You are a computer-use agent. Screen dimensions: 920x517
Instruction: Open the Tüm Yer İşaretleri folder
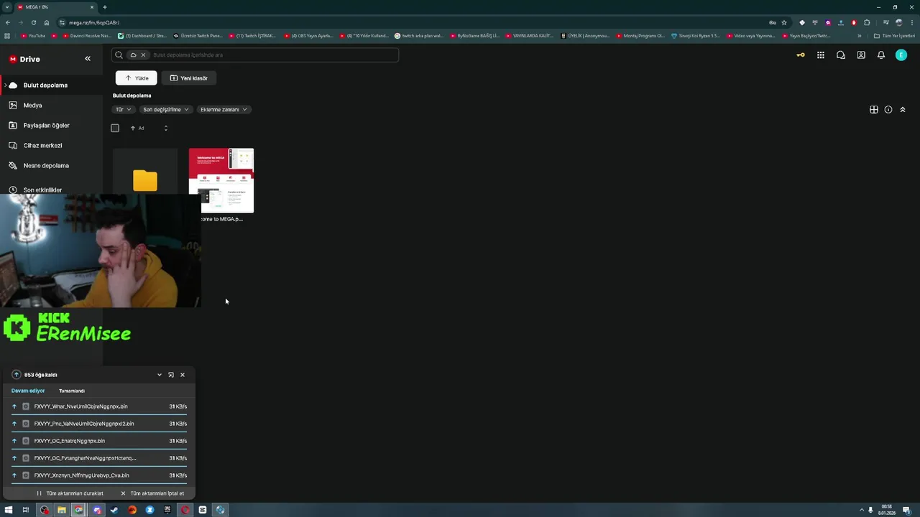894,35
